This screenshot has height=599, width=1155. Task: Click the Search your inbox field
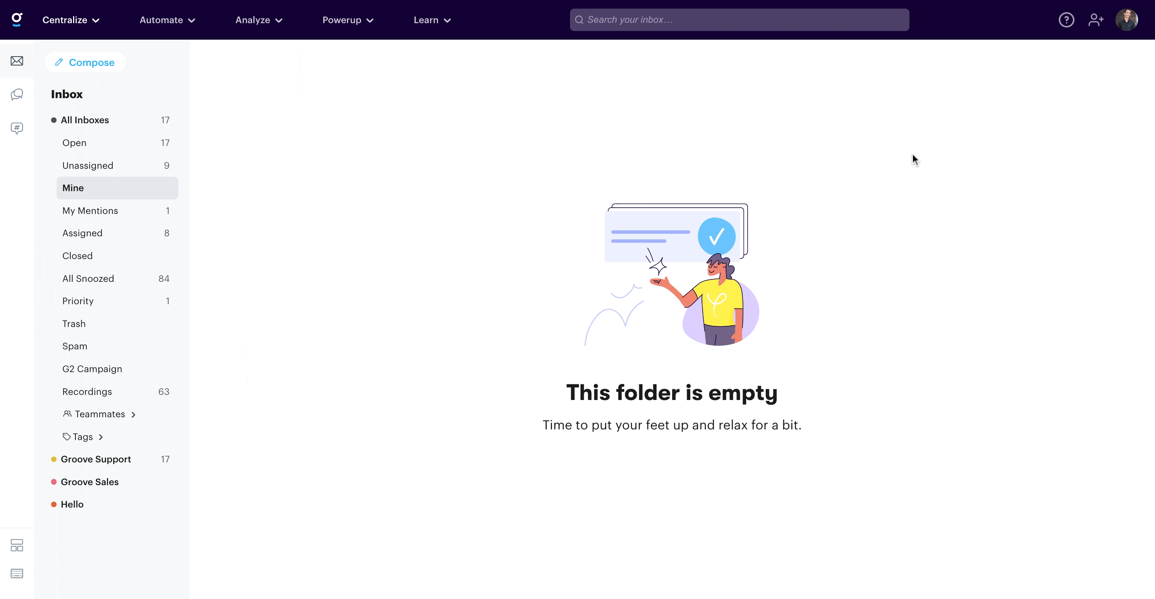[739, 20]
